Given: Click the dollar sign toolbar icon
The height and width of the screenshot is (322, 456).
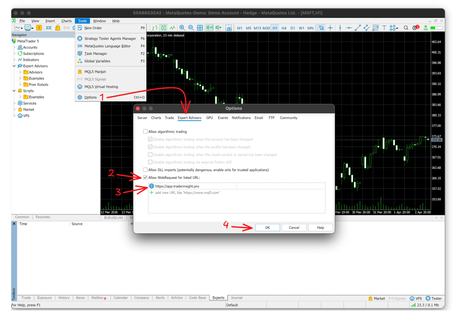Looking at the screenshot, I should click(39, 28).
